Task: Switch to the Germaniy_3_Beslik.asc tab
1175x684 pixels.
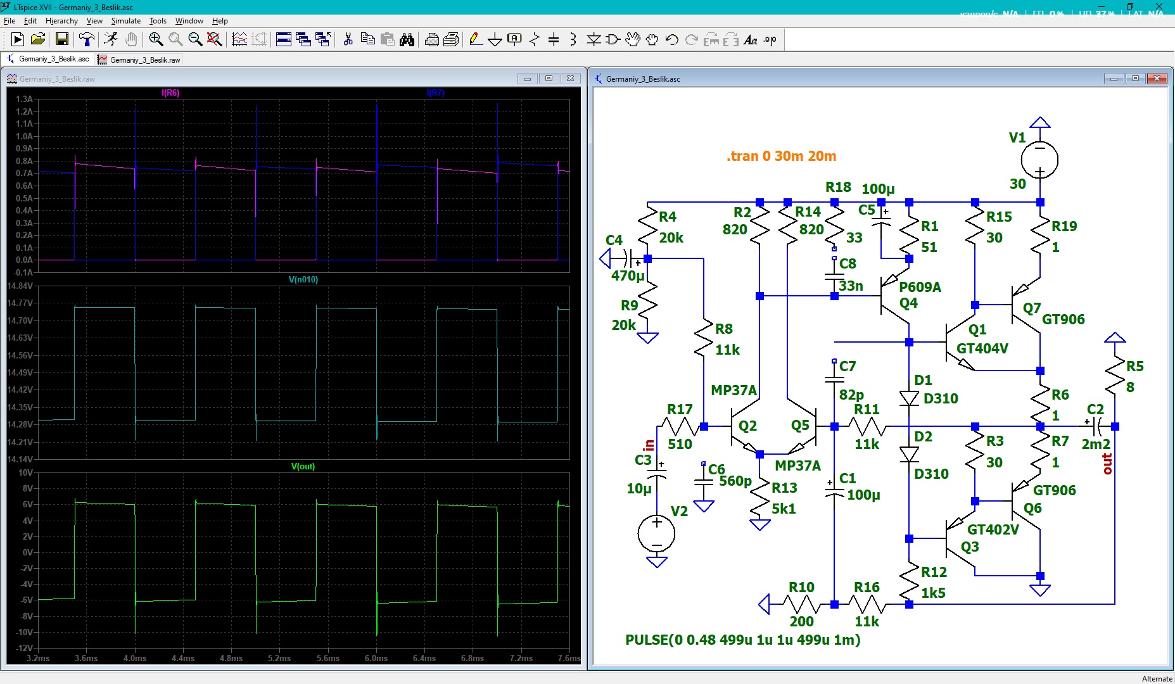Action: (x=48, y=59)
